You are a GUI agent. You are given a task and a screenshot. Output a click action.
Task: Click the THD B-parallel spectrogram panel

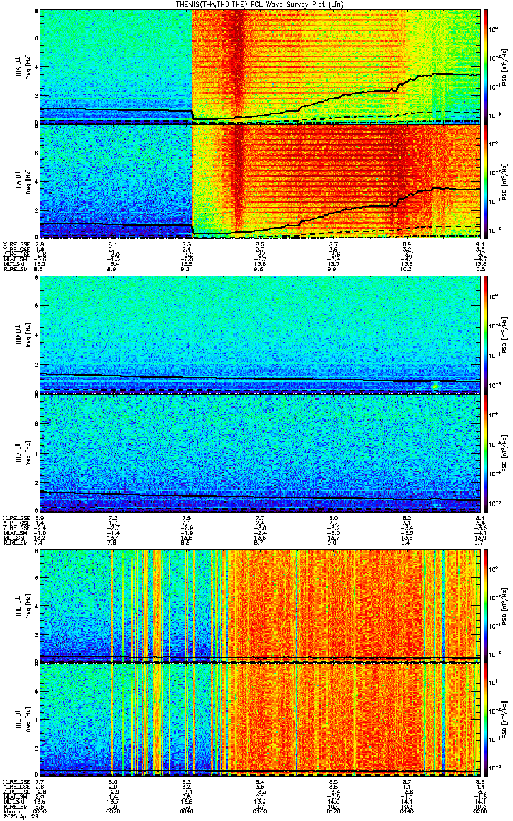pyautogui.click(x=260, y=452)
